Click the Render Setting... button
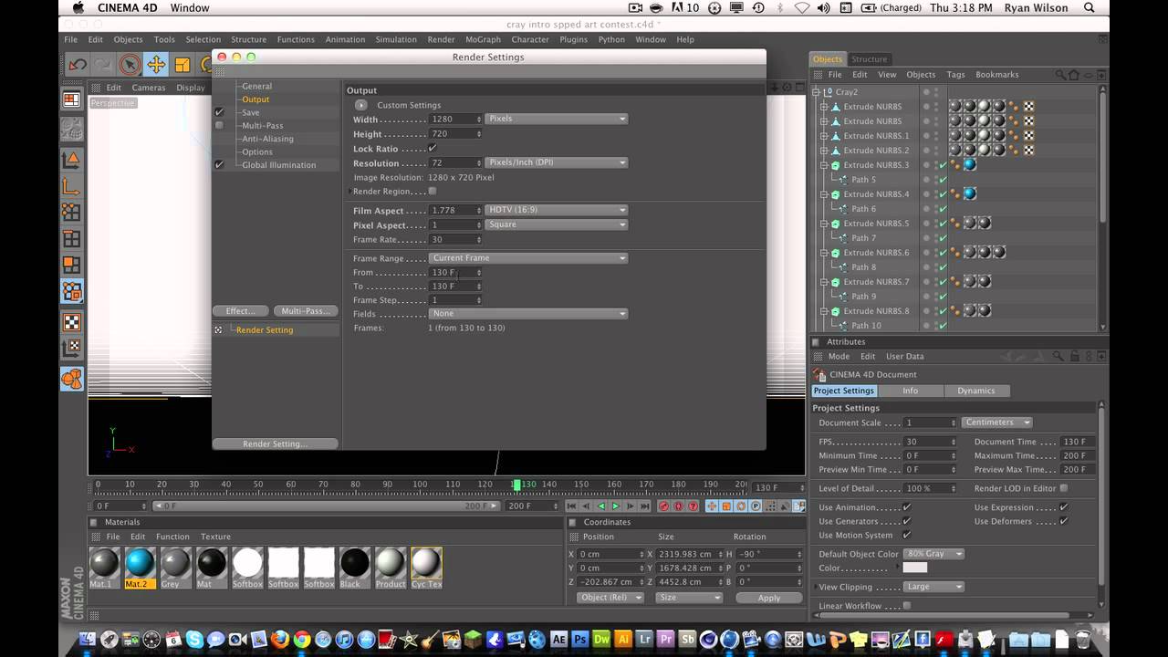The width and height of the screenshot is (1168, 657). (x=275, y=443)
